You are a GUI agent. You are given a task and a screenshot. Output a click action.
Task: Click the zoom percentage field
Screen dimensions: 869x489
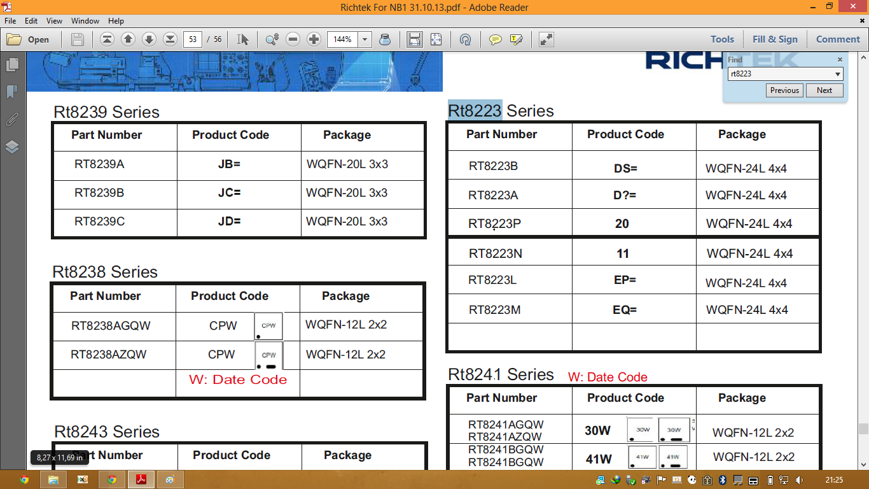343,39
